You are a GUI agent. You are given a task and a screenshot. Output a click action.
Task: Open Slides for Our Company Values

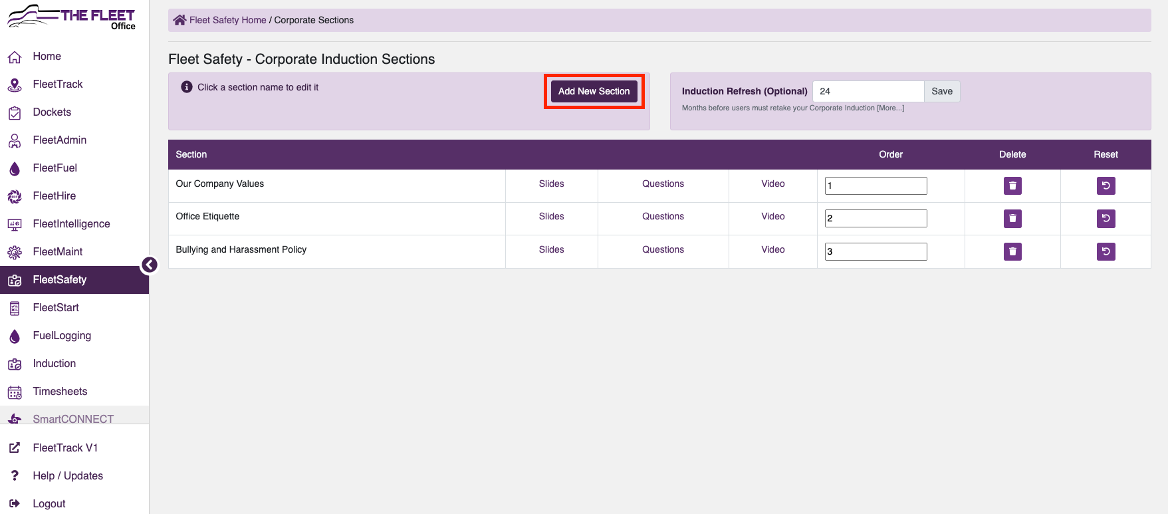(551, 184)
